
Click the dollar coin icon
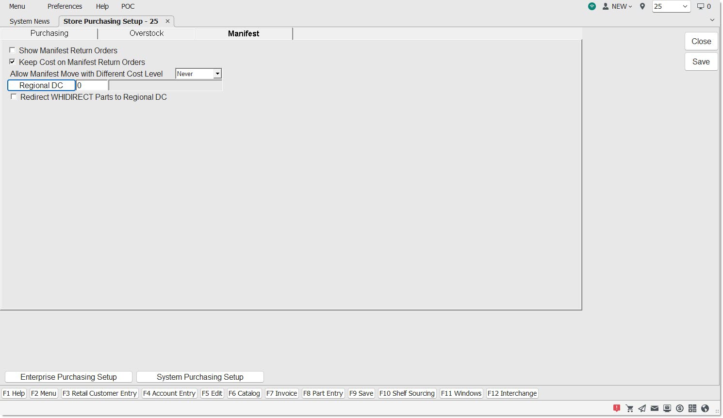click(680, 408)
